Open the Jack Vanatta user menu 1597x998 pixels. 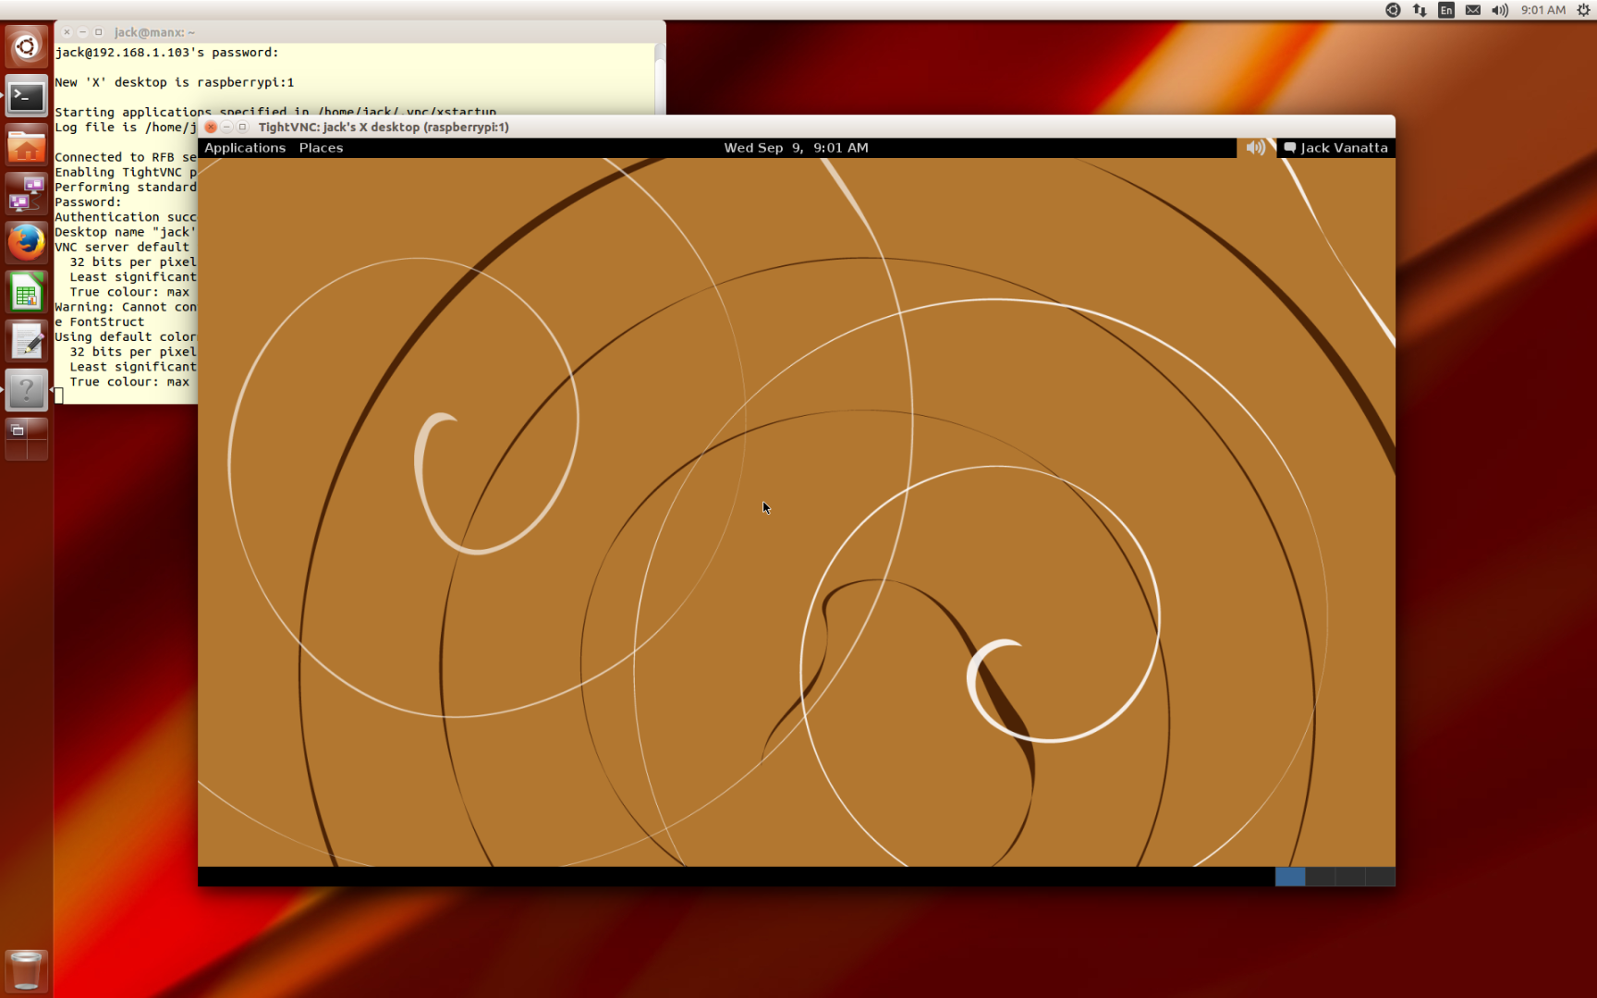[x=1335, y=148]
